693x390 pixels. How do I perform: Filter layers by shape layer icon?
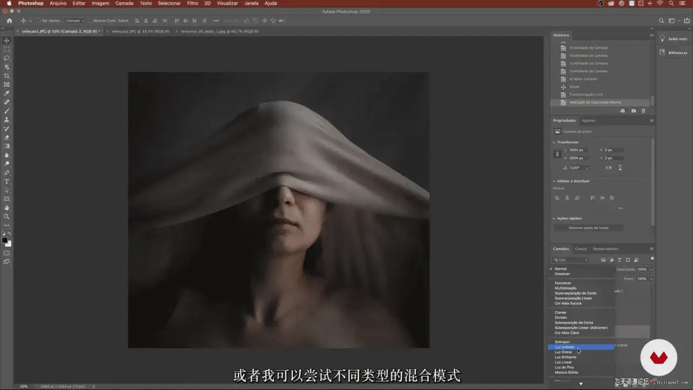(628, 260)
